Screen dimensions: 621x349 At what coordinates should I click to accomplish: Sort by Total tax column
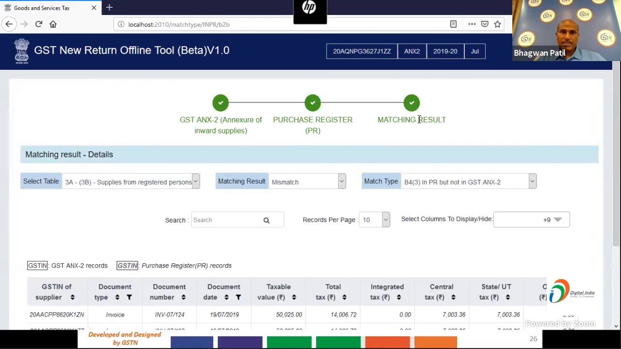click(344, 298)
